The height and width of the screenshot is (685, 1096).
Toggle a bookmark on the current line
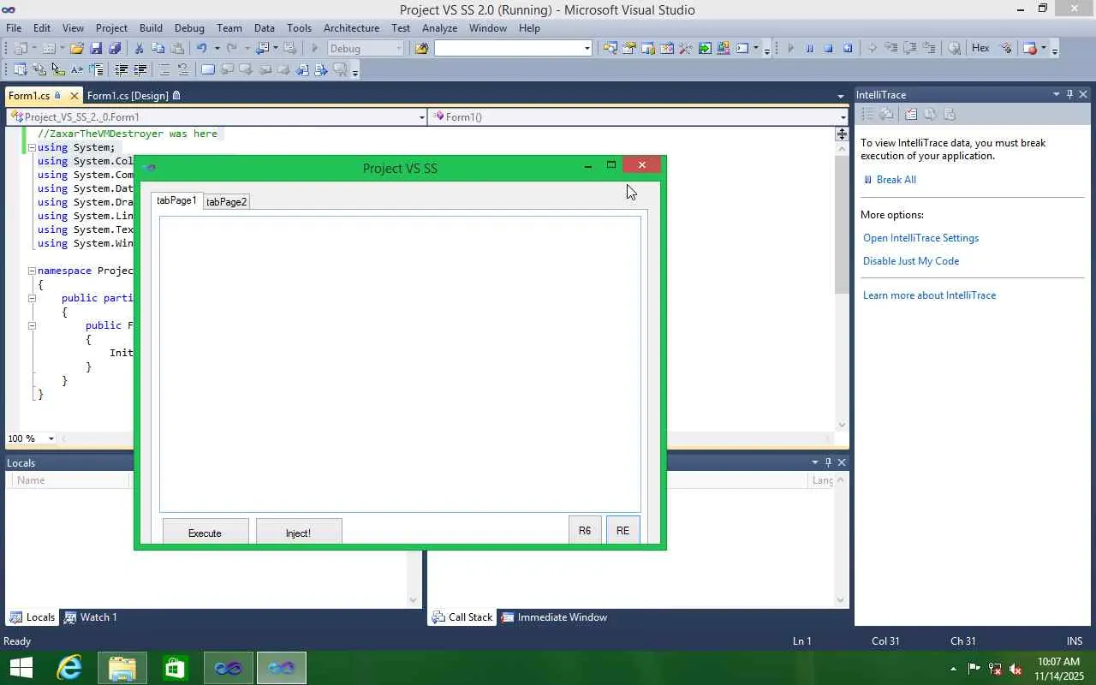pyautogui.click(x=208, y=69)
